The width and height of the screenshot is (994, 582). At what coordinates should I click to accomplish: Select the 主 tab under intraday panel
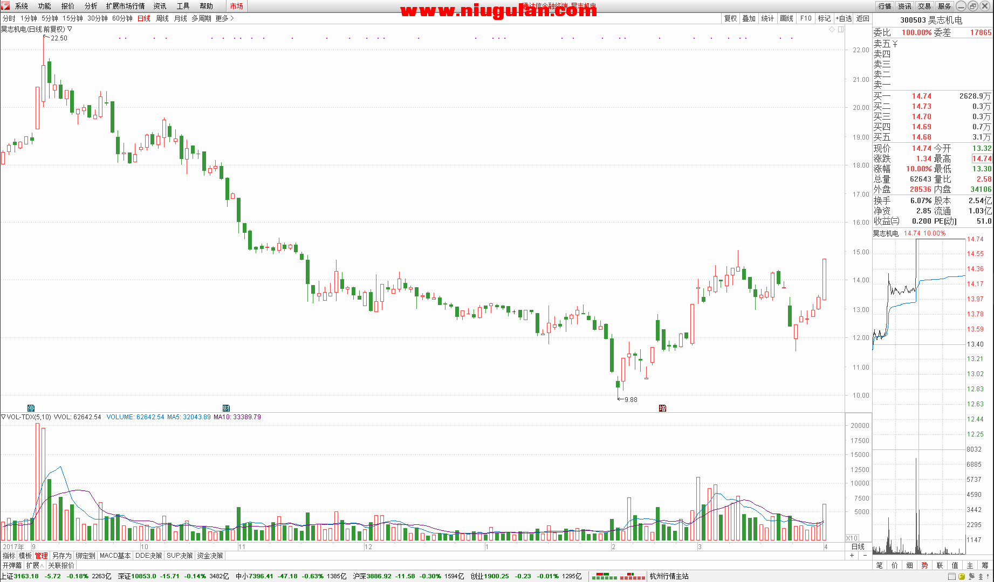pyautogui.click(x=970, y=565)
